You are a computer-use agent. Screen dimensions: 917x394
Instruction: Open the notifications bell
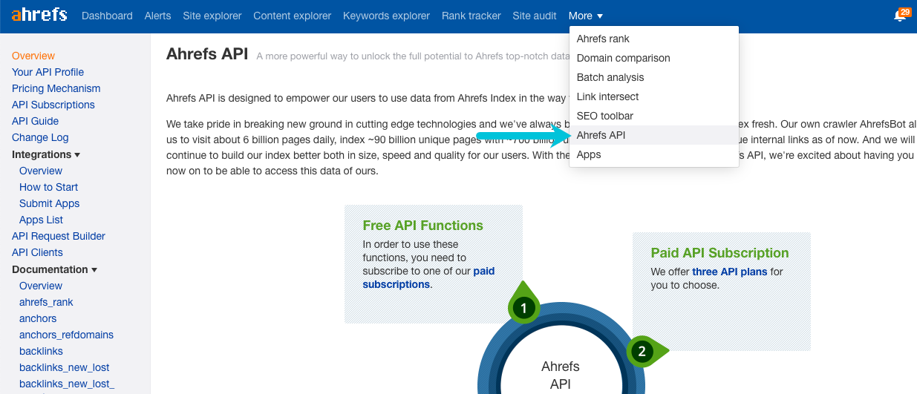[x=901, y=16]
